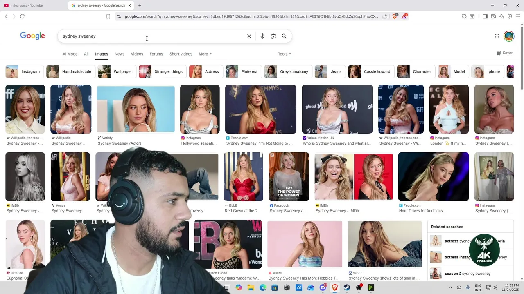The width and height of the screenshot is (524, 294).
Task: Expand the More search filters dropdown
Action: (x=205, y=54)
